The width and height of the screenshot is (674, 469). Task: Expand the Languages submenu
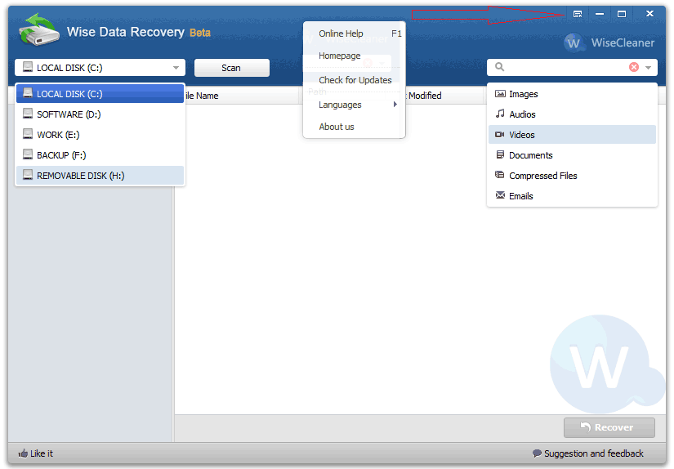pyautogui.click(x=354, y=105)
